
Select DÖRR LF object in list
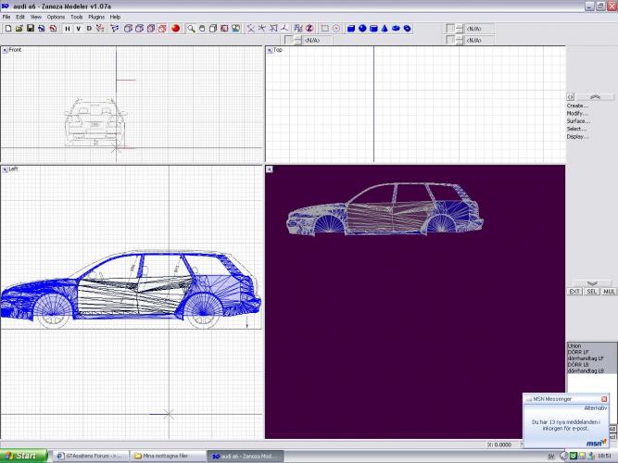click(x=579, y=351)
